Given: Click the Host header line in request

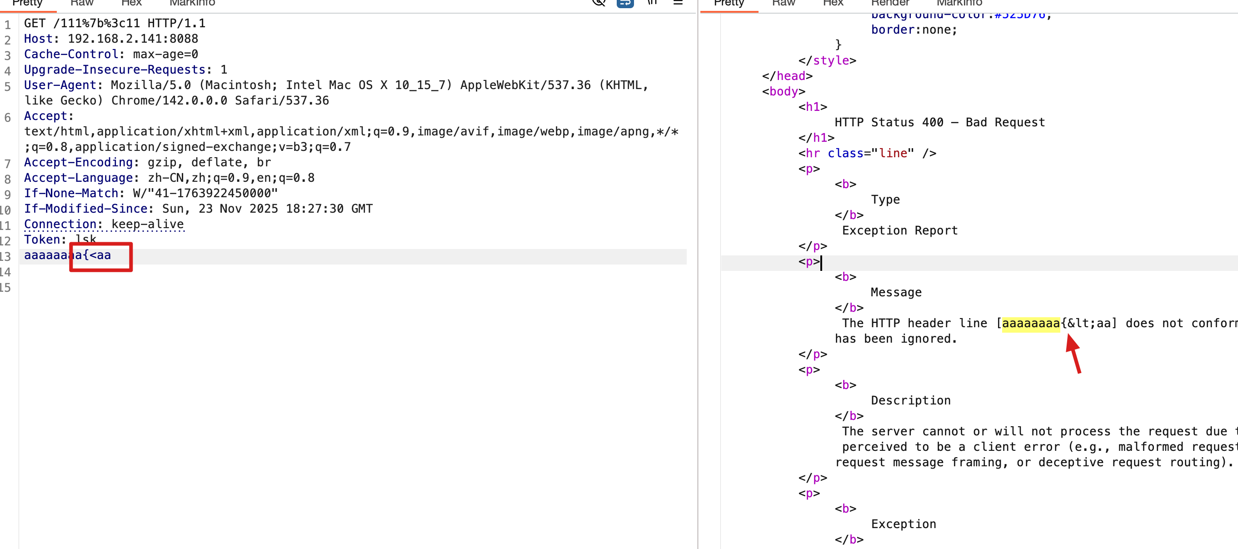Looking at the screenshot, I should 110,39.
